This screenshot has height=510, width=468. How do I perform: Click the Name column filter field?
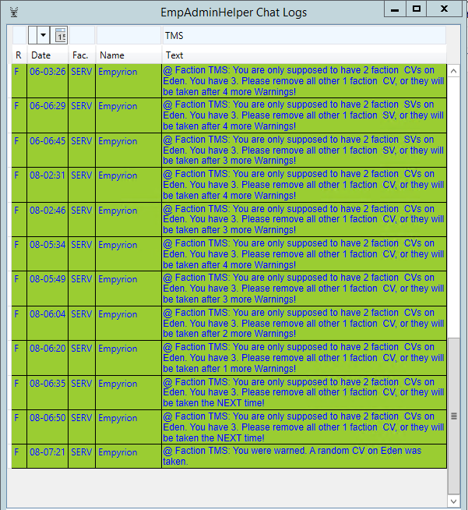128,35
